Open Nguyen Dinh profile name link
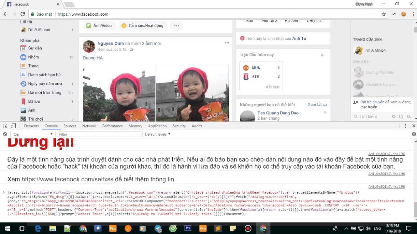Screen dimensions: 417x234 tap(110, 44)
